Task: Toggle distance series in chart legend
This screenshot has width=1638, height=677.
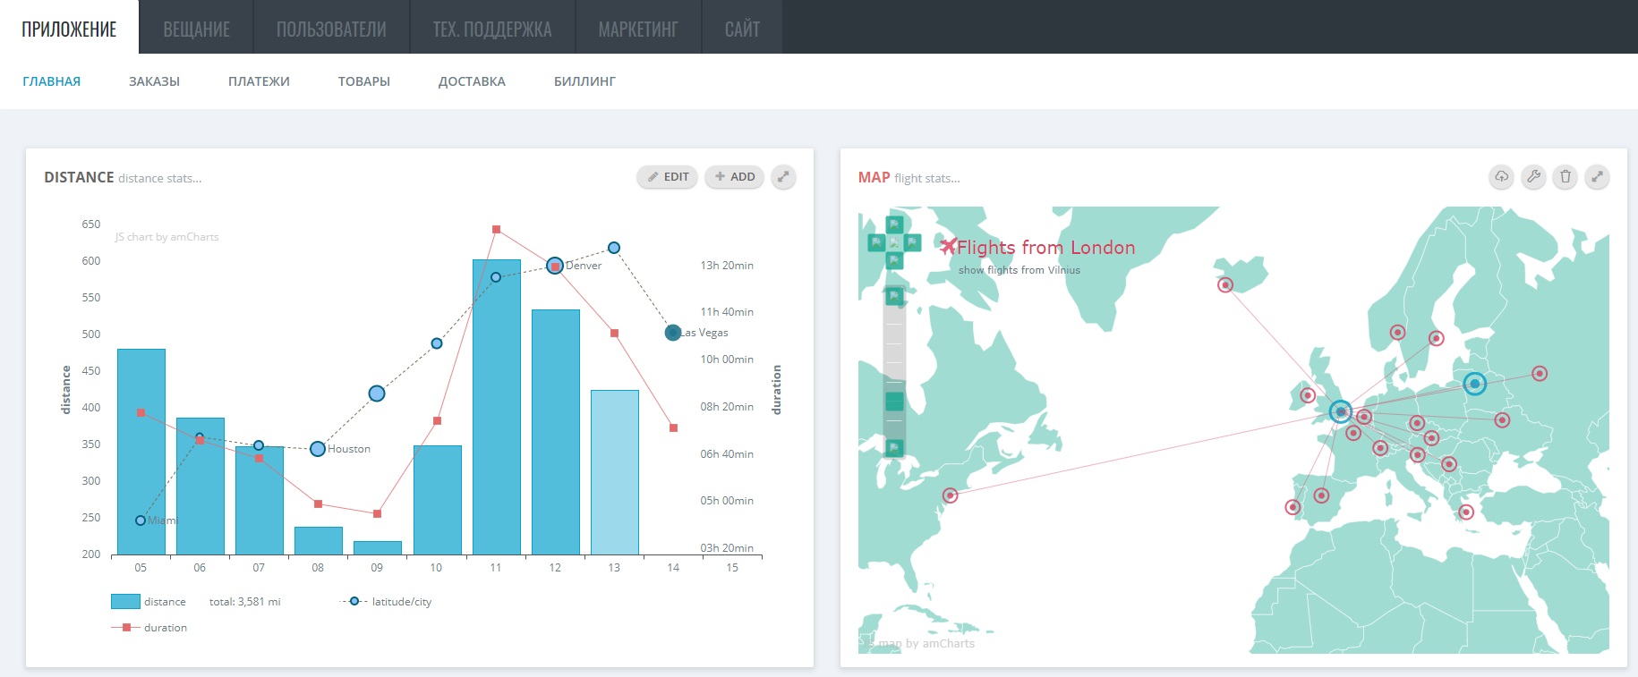Action: pyautogui.click(x=149, y=602)
